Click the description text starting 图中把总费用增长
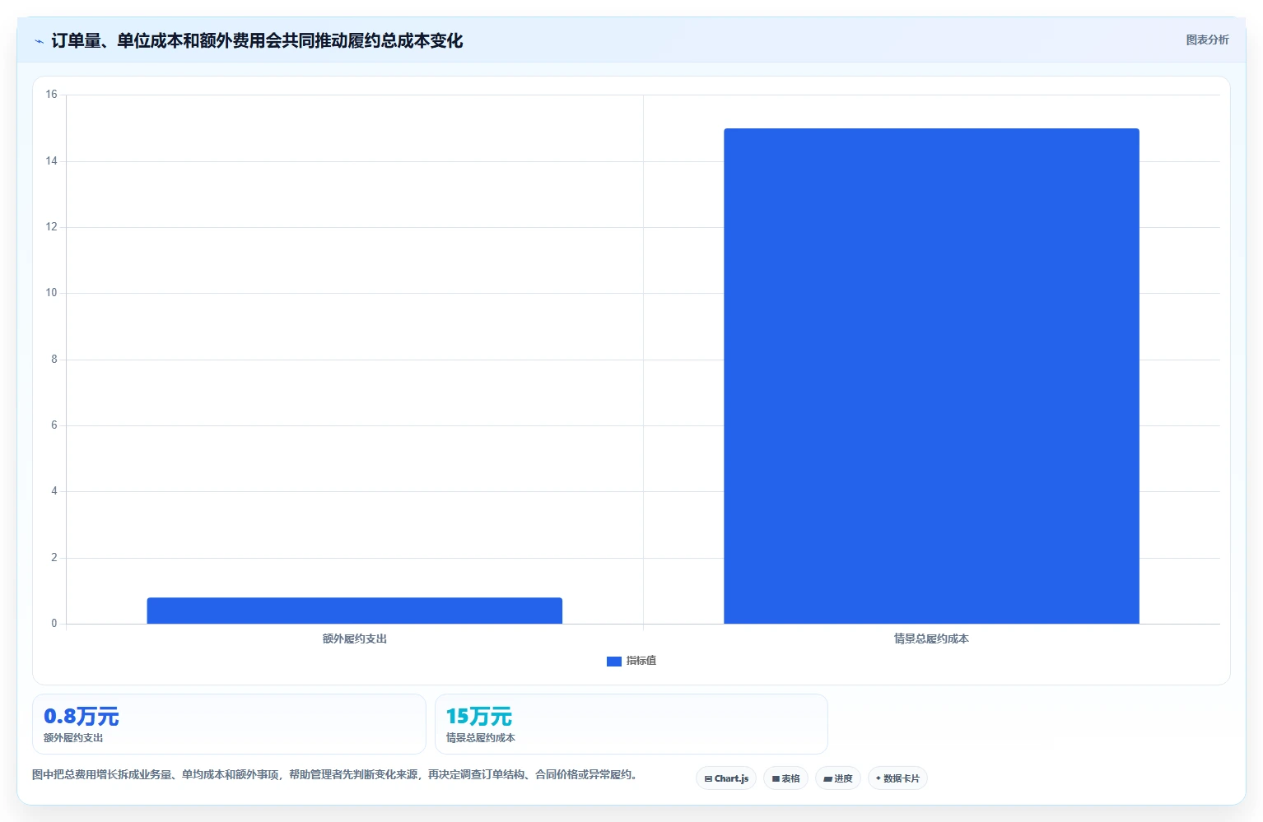 pos(336,774)
